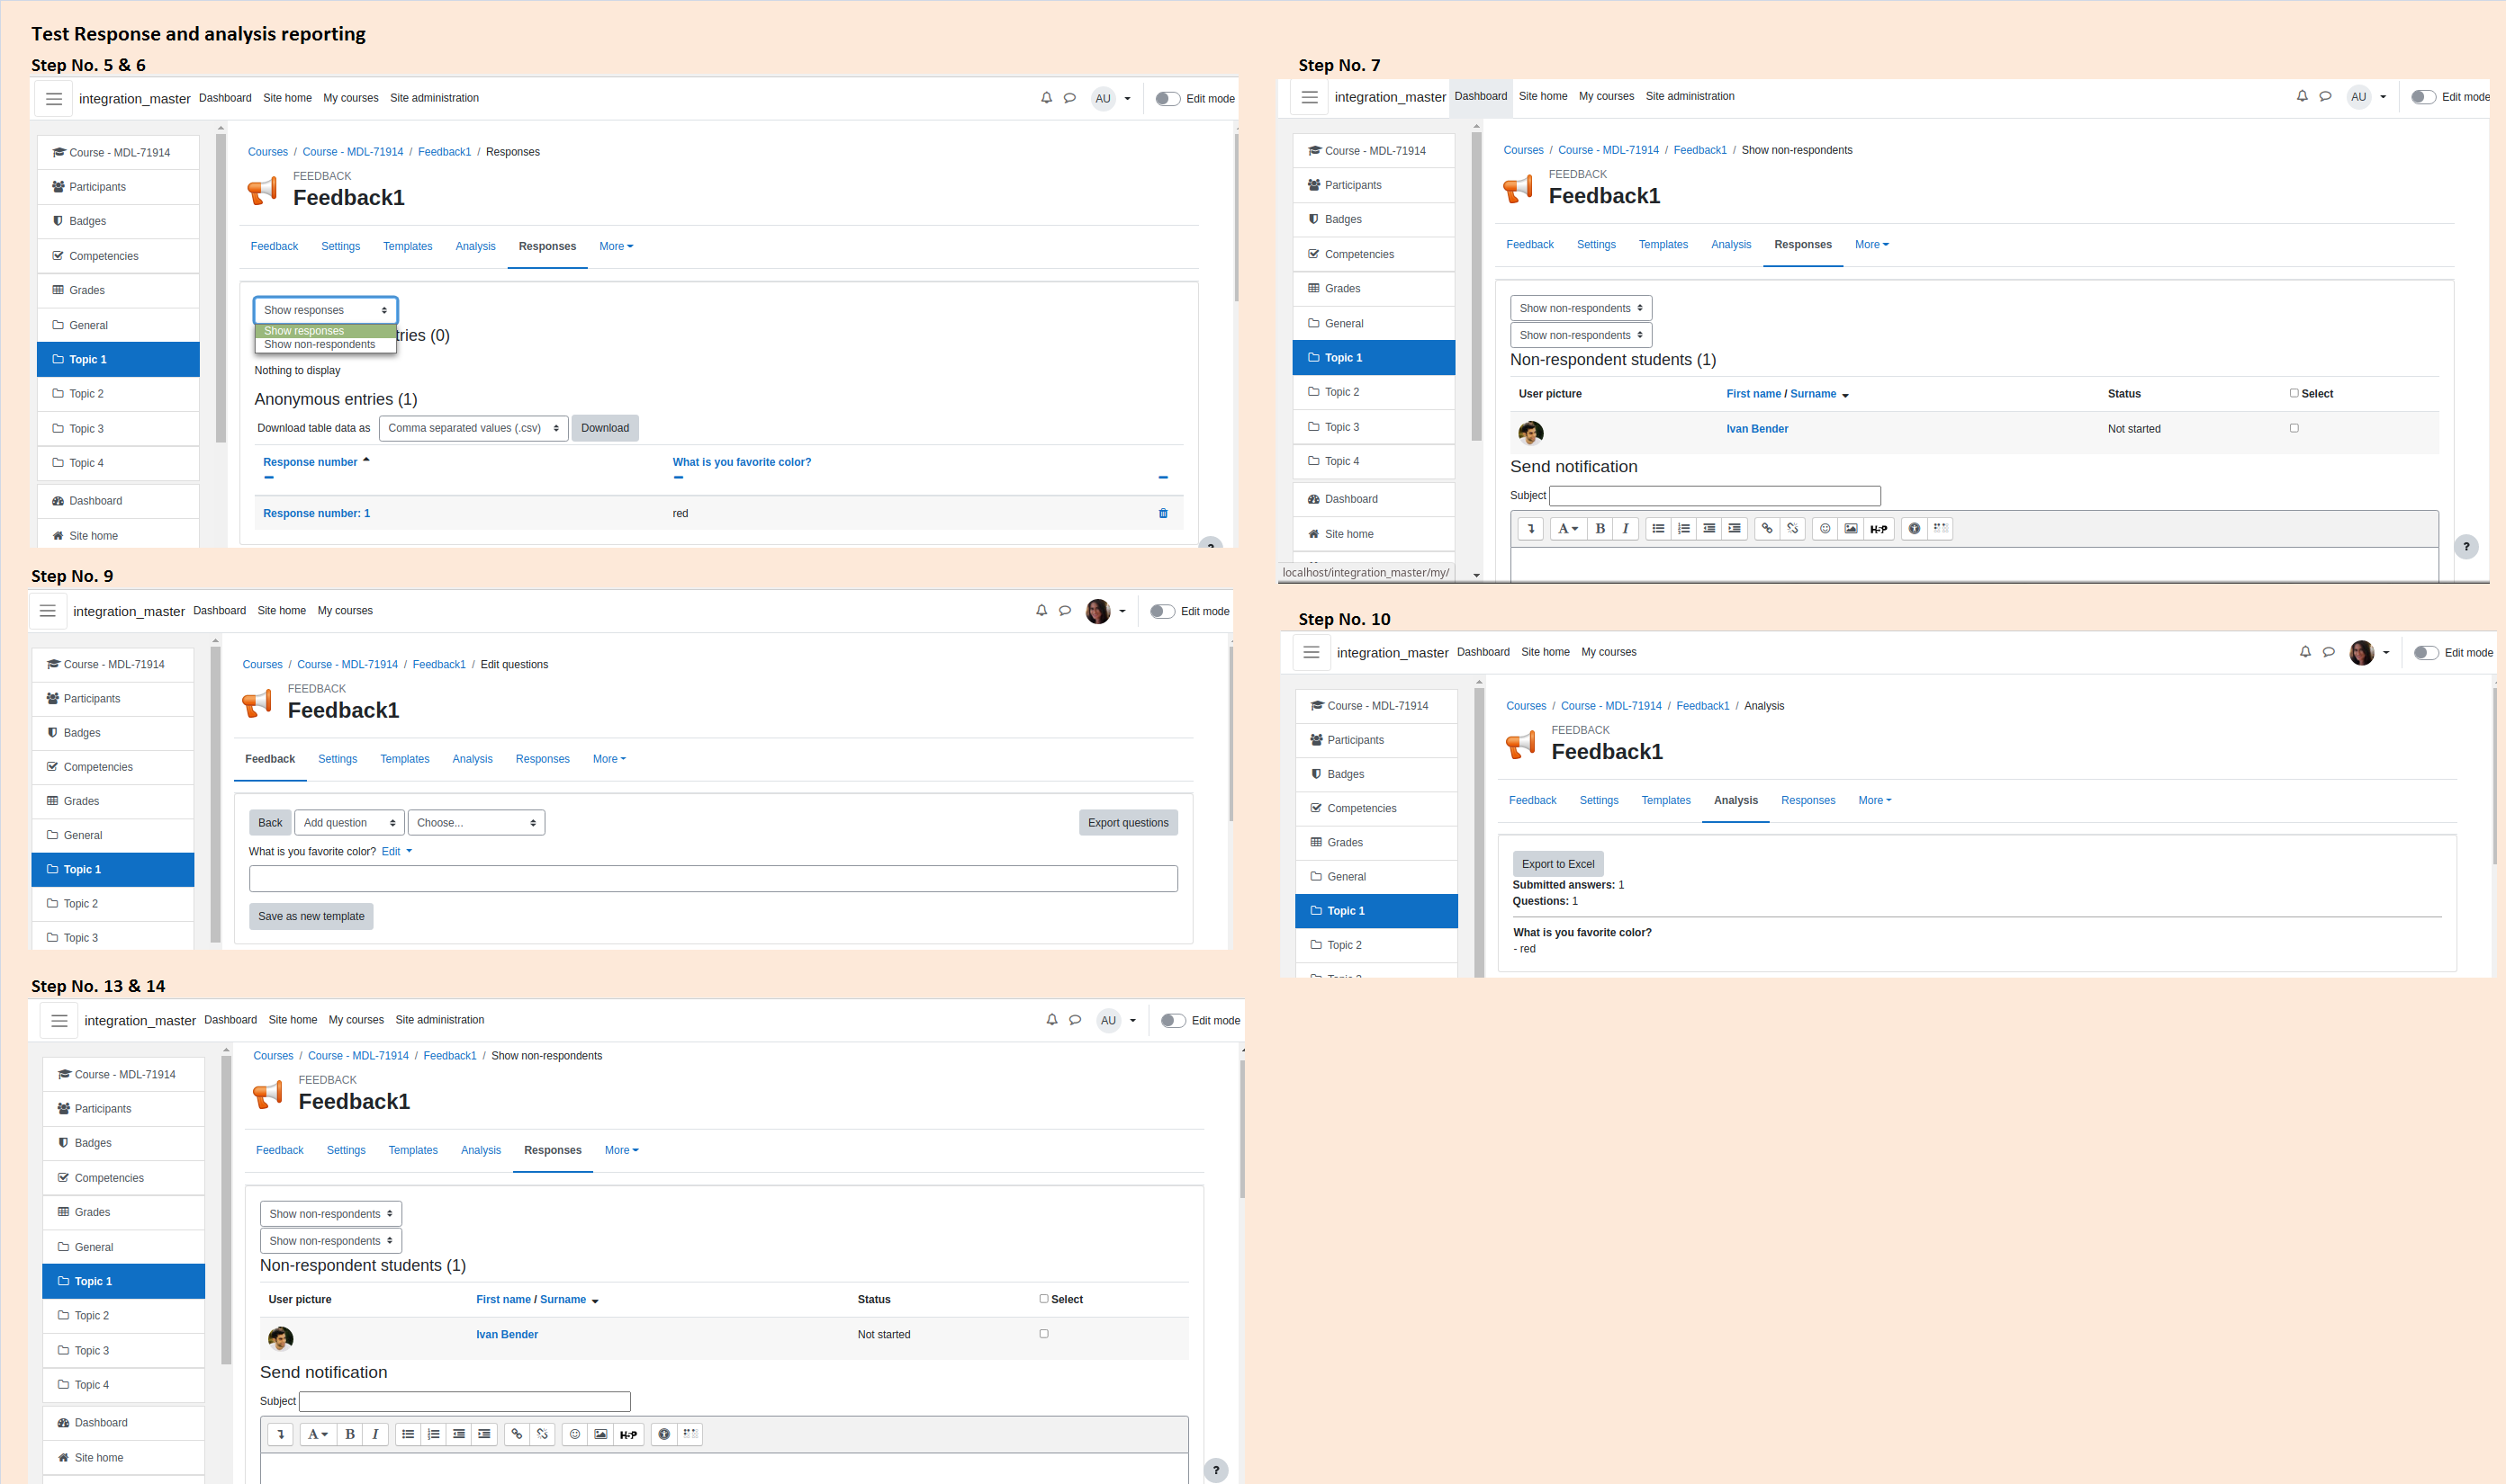Image resolution: width=2506 pixels, height=1484 pixels.
Task: Click ordered list in the Step 7 editor
Action: tap(1683, 529)
